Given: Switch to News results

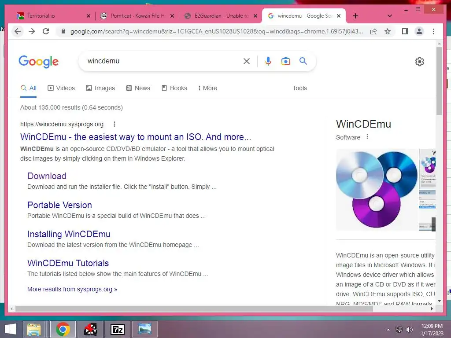Looking at the screenshot, I should 138,88.
